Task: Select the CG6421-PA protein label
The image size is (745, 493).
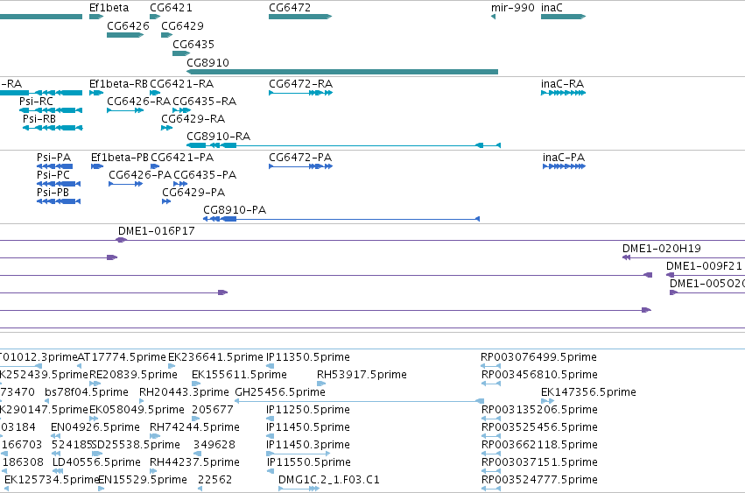Action: coord(182,158)
